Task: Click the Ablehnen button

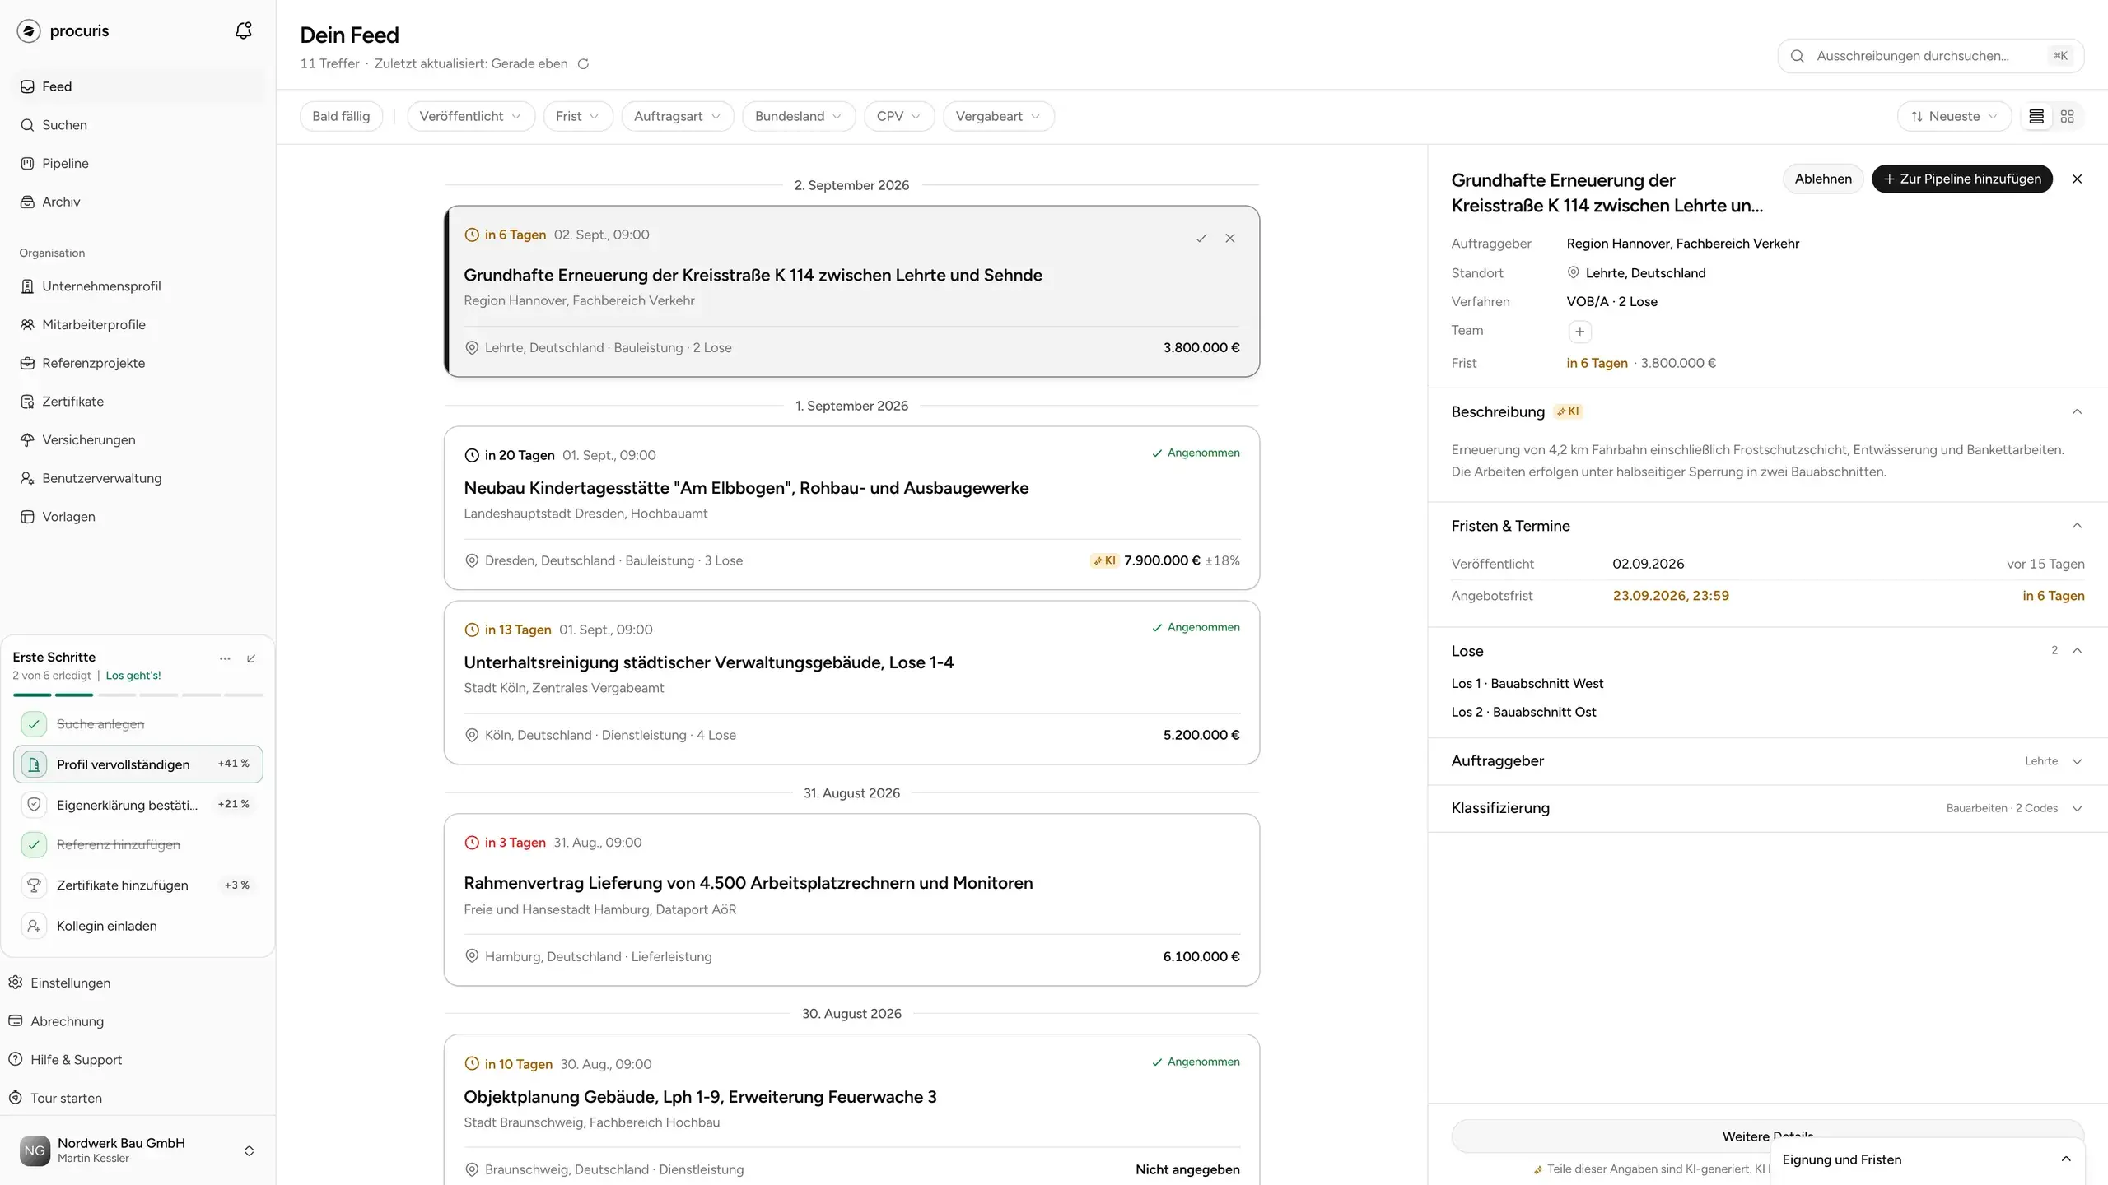Action: click(1823, 179)
